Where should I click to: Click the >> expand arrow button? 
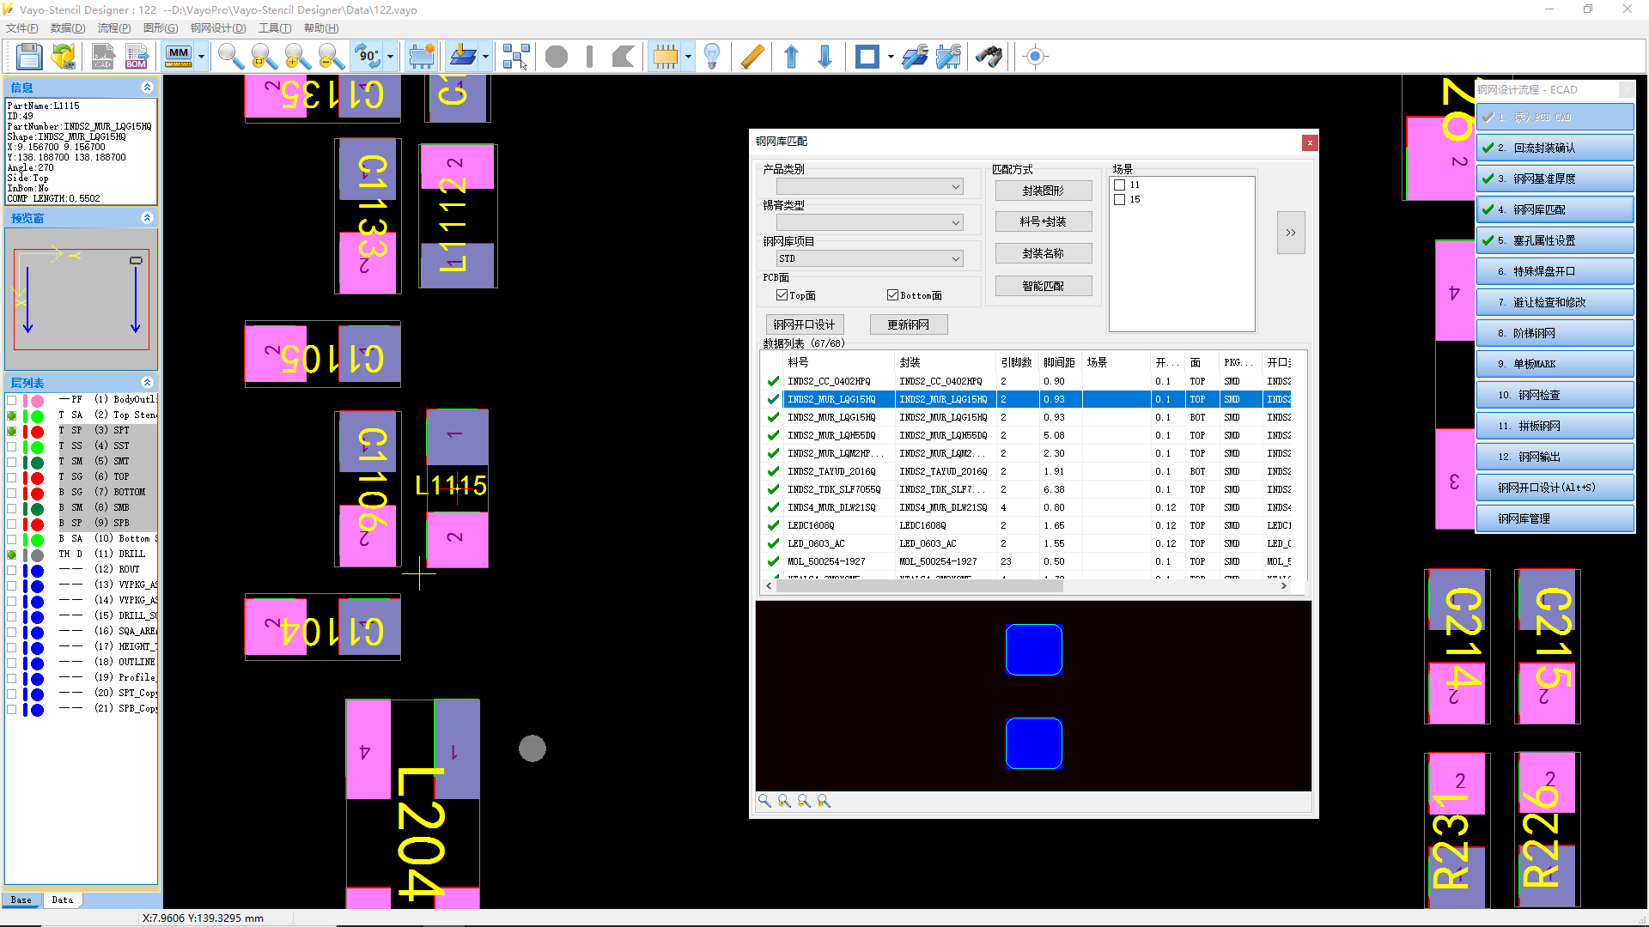(x=1291, y=233)
